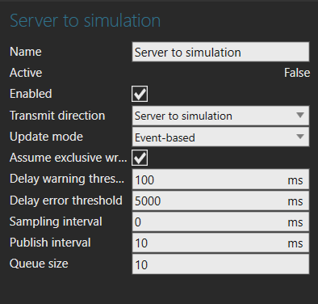Click the 'Enabled' label
The height and width of the screenshot is (304, 318).
(31, 94)
